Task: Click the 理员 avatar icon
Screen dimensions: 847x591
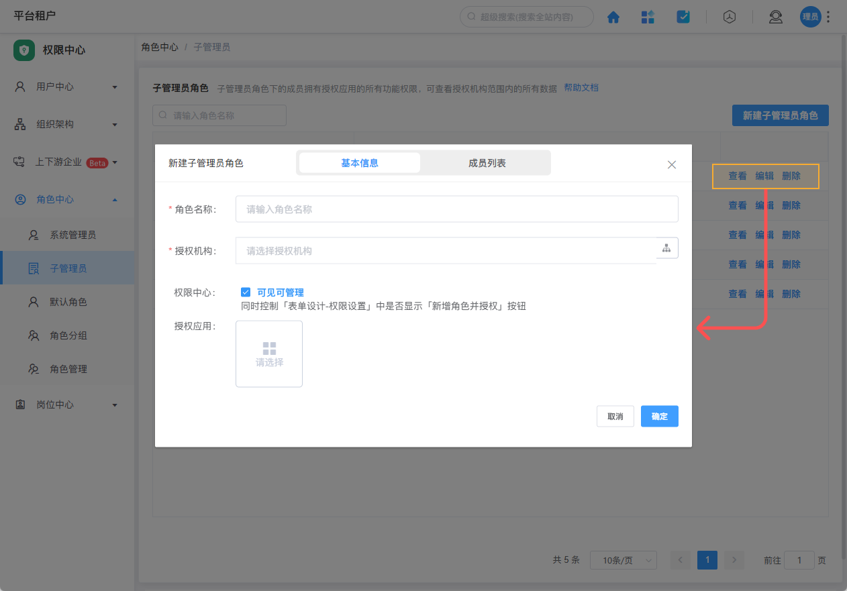Action: click(x=810, y=17)
